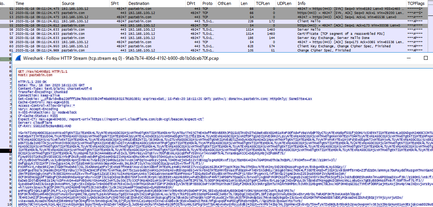433x207 pixels.
Task: Click the Content-Type: text/plain header line
Action: [55, 89]
